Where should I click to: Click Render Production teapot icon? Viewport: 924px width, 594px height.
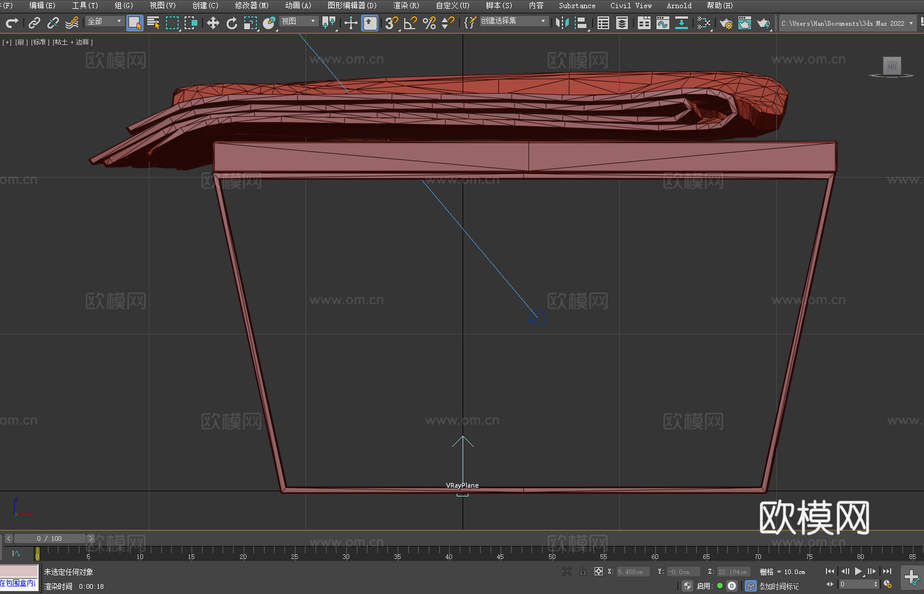coord(763,23)
